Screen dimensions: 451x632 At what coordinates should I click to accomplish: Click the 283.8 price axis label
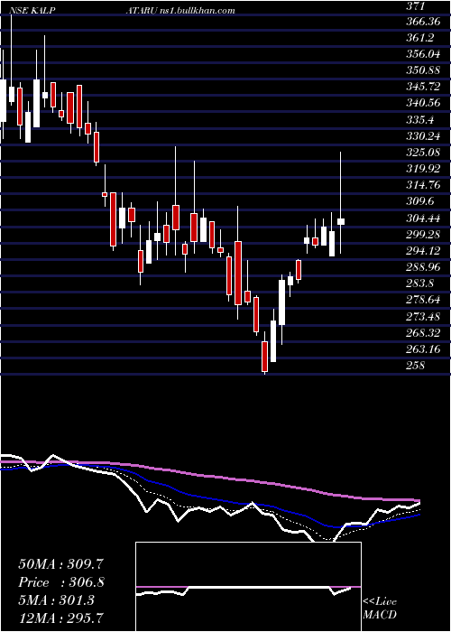coord(421,283)
